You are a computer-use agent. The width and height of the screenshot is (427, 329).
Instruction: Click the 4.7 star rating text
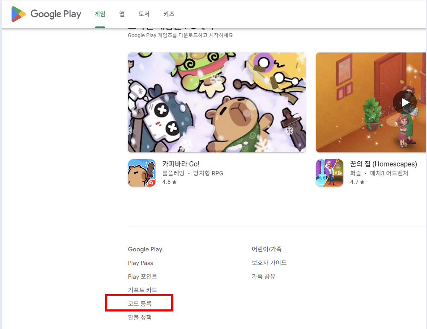pyautogui.click(x=357, y=182)
